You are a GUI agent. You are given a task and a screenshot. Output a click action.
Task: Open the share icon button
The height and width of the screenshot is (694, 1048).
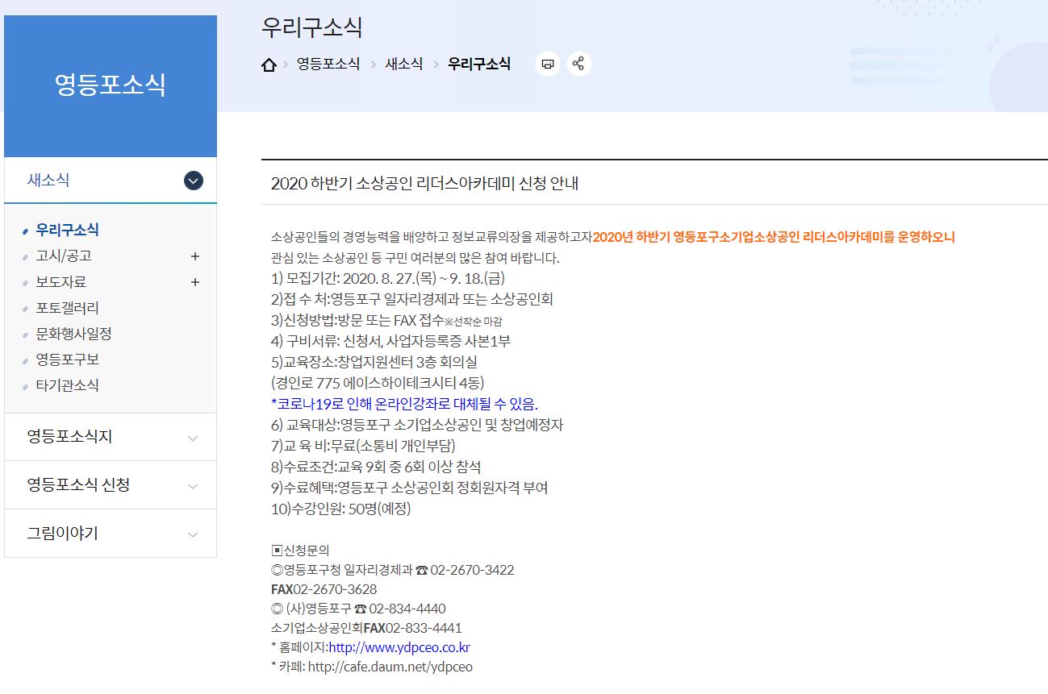point(578,64)
